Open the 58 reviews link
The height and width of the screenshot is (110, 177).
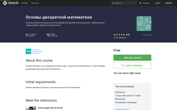point(147,35)
